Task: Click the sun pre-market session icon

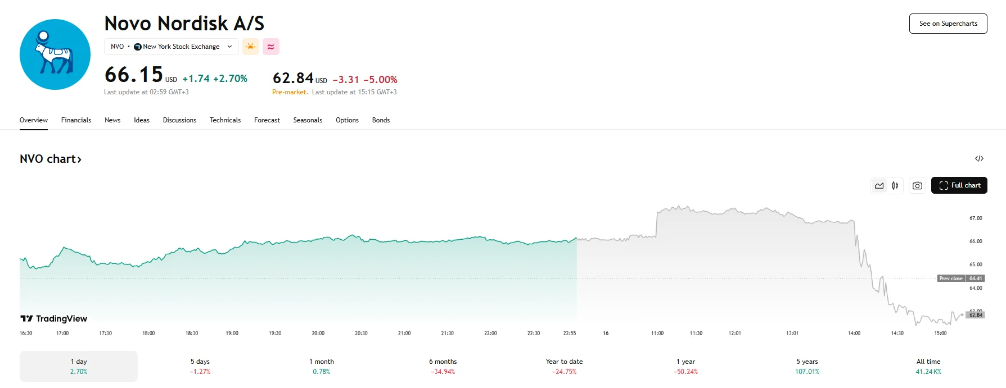Action: point(251,47)
